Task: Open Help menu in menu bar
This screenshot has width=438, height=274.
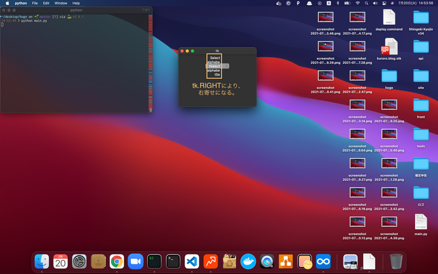Action: click(x=76, y=3)
